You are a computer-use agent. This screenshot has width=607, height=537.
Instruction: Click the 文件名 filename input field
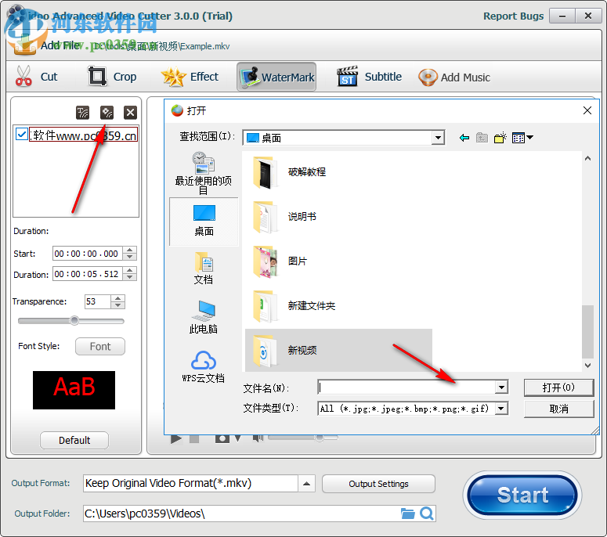coord(406,387)
